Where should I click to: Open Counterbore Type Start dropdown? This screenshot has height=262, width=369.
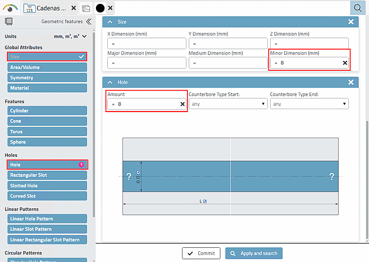point(228,104)
